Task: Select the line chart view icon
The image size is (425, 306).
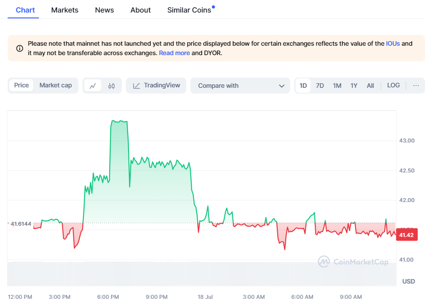Action: [x=93, y=86]
